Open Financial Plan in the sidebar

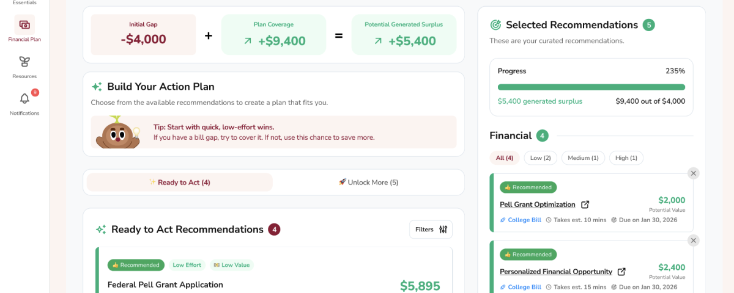[x=24, y=25]
